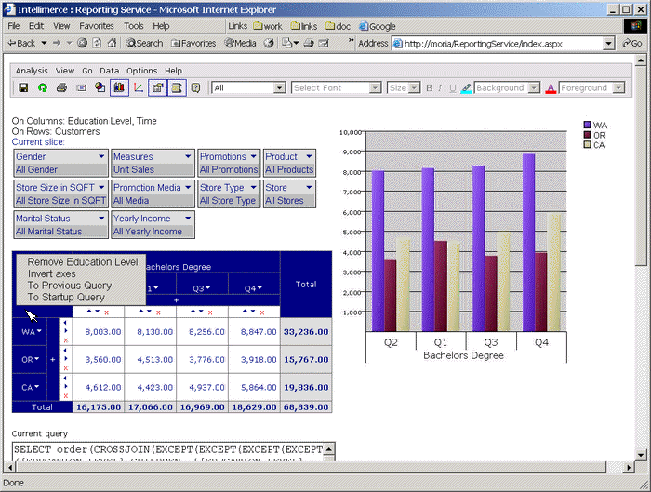651x492 pixels.
Task: Click the help question mark toolbar icon
Action: coord(195,87)
